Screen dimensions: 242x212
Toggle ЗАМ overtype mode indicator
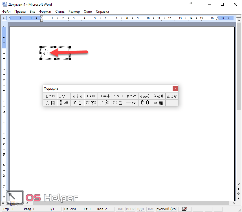click(150, 209)
